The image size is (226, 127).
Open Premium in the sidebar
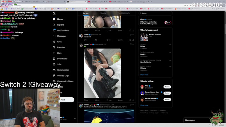click(x=59, y=47)
